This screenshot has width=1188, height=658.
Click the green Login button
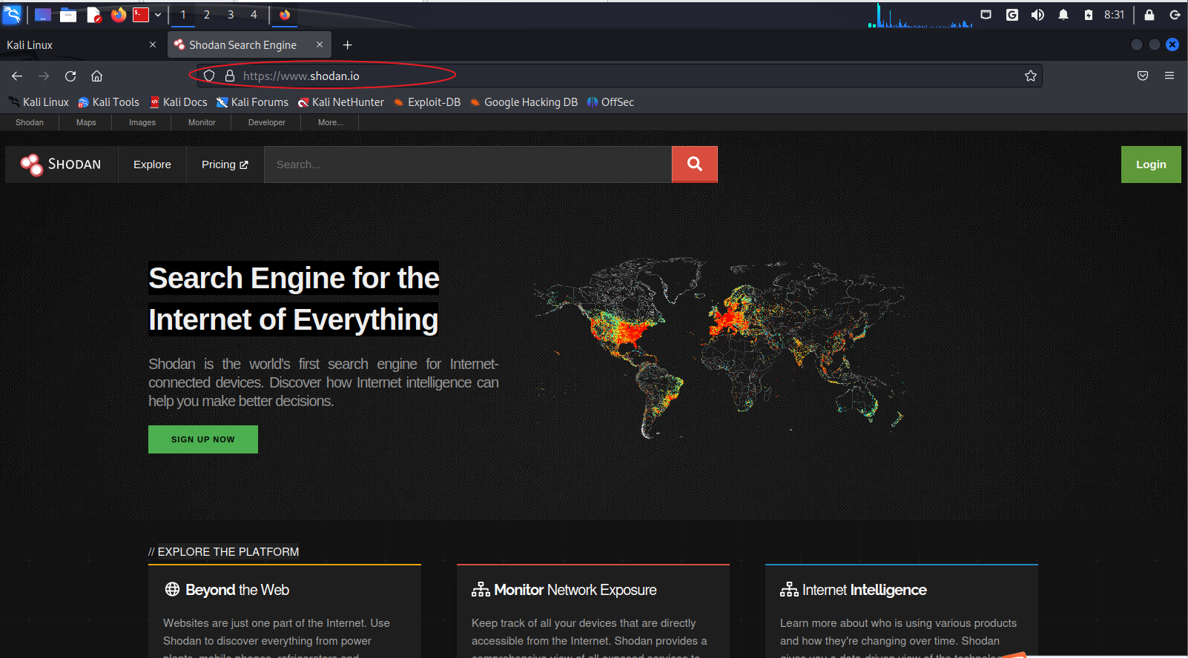point(1151,164)
